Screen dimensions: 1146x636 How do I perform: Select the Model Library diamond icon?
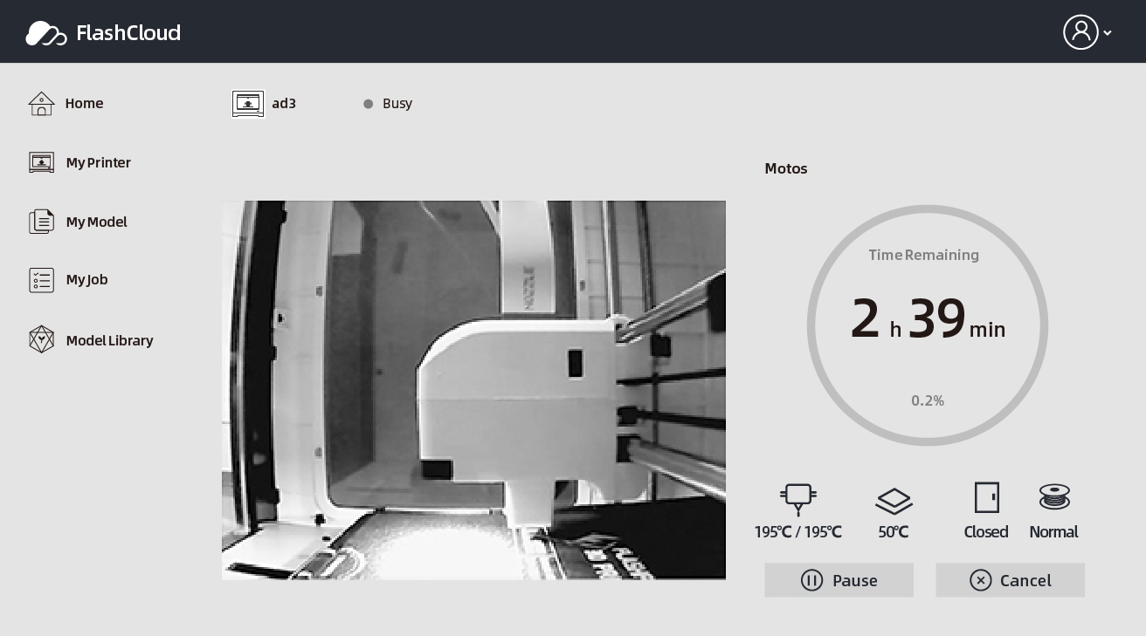pos(41,339)
